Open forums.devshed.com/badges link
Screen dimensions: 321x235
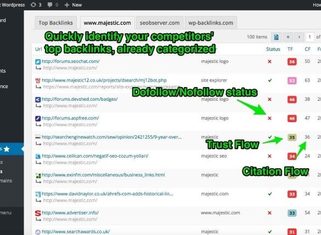(x=80, y=99)
